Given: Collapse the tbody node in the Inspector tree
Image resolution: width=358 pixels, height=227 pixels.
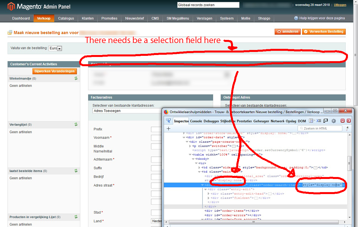Looking at the screenshot, I should coord(193,159).
